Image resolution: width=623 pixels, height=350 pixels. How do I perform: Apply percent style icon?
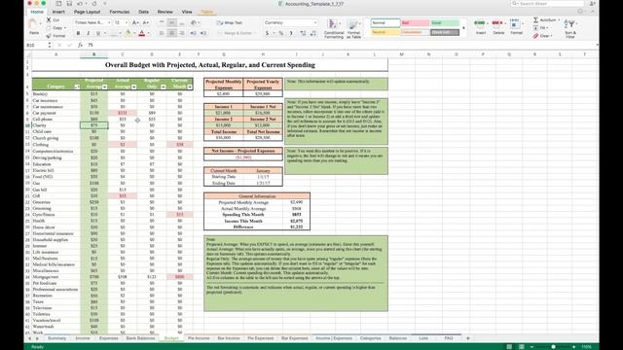pyautogui.click(x=281, y=33)
